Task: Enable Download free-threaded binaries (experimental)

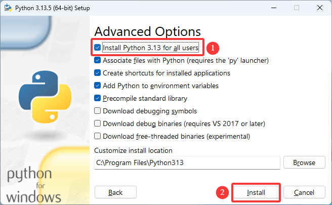Action: coord(97,136)
